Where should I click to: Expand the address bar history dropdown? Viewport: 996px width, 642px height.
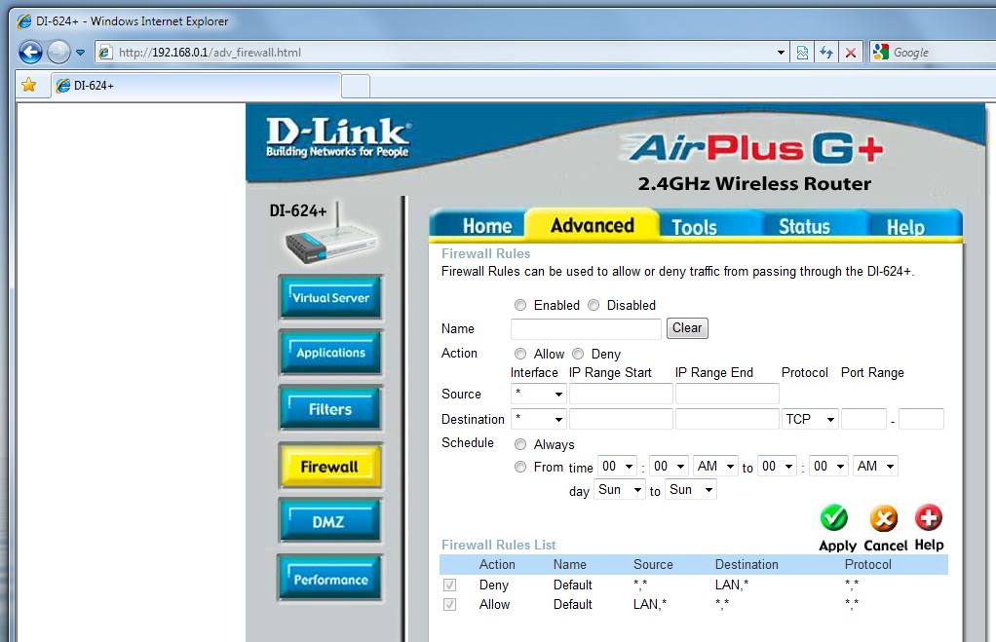tap(782, 53)
